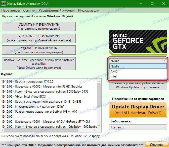Click the latest-version status message

[x=51, y=136]
